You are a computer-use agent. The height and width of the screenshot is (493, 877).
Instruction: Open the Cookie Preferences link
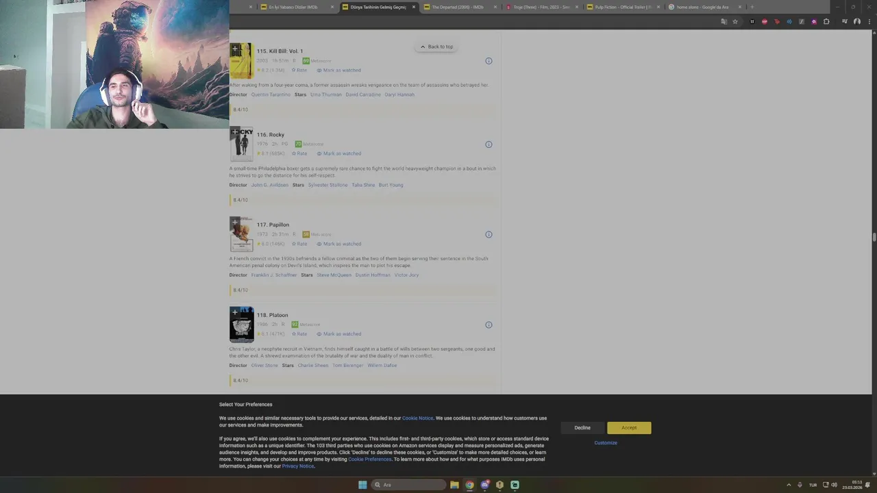[x=370, y=459]
